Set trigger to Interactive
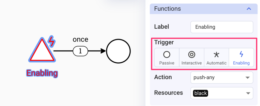 (192, 58)
